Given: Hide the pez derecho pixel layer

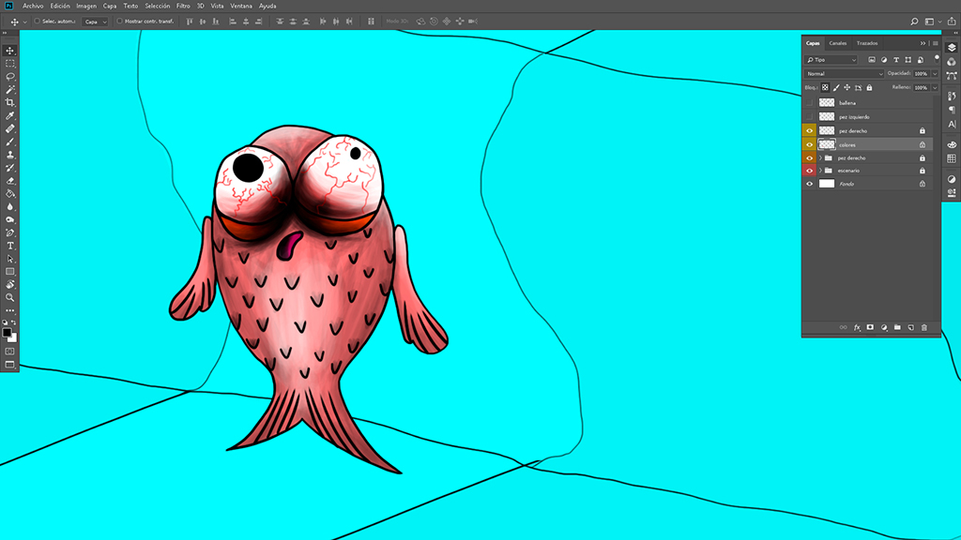Looking at the screenshot, I should point(809,130).
